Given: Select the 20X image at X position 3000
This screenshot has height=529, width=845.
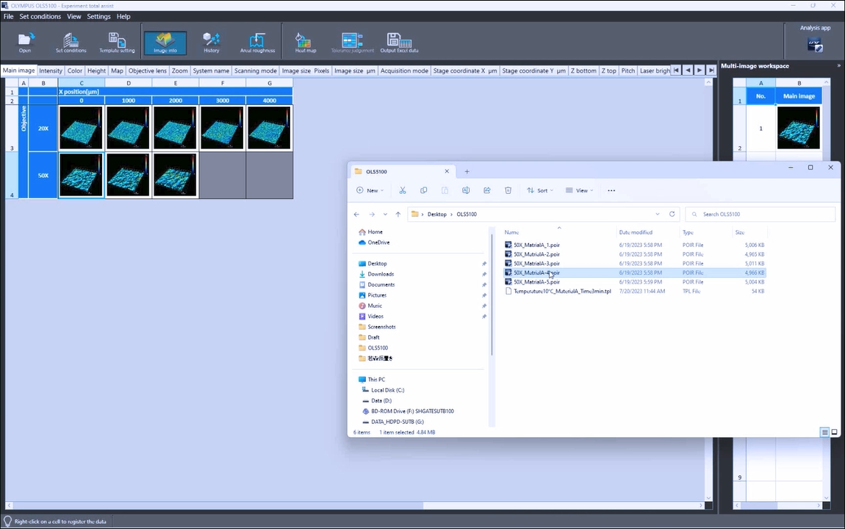Looking at the screenshot, I should tap(222, 128).
